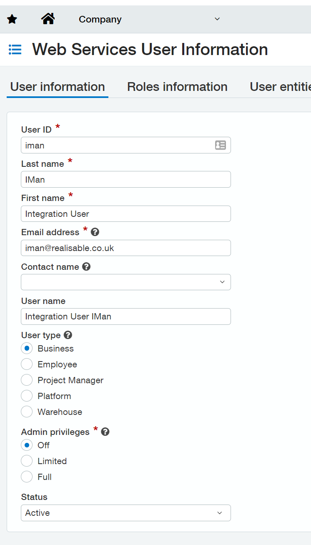Open the Contact name dropdown
311x545 pixels.
click(125, 282)
